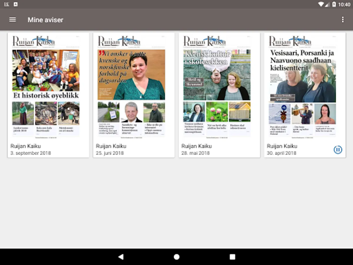Click the '25. juni 2018' date text

click(x=110, y=153)
